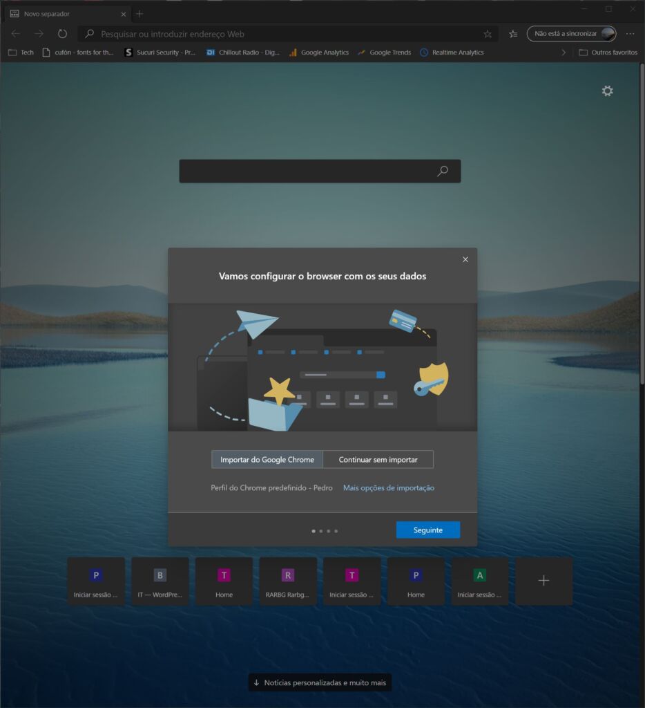Add a new quick link tile

[x=543, y=581]
